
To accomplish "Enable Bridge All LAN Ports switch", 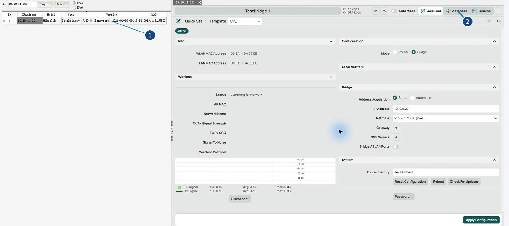I will 396,147.
